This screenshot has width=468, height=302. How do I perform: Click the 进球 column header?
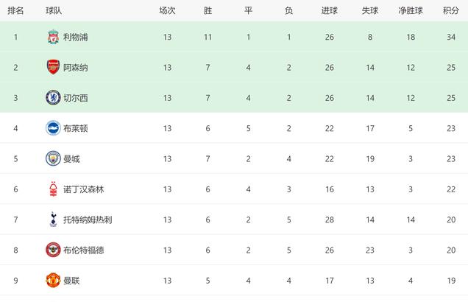coord(330,11)
